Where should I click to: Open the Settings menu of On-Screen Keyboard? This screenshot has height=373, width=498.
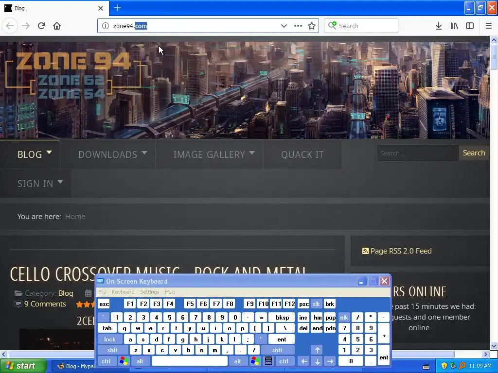click(x=150, y=292)
